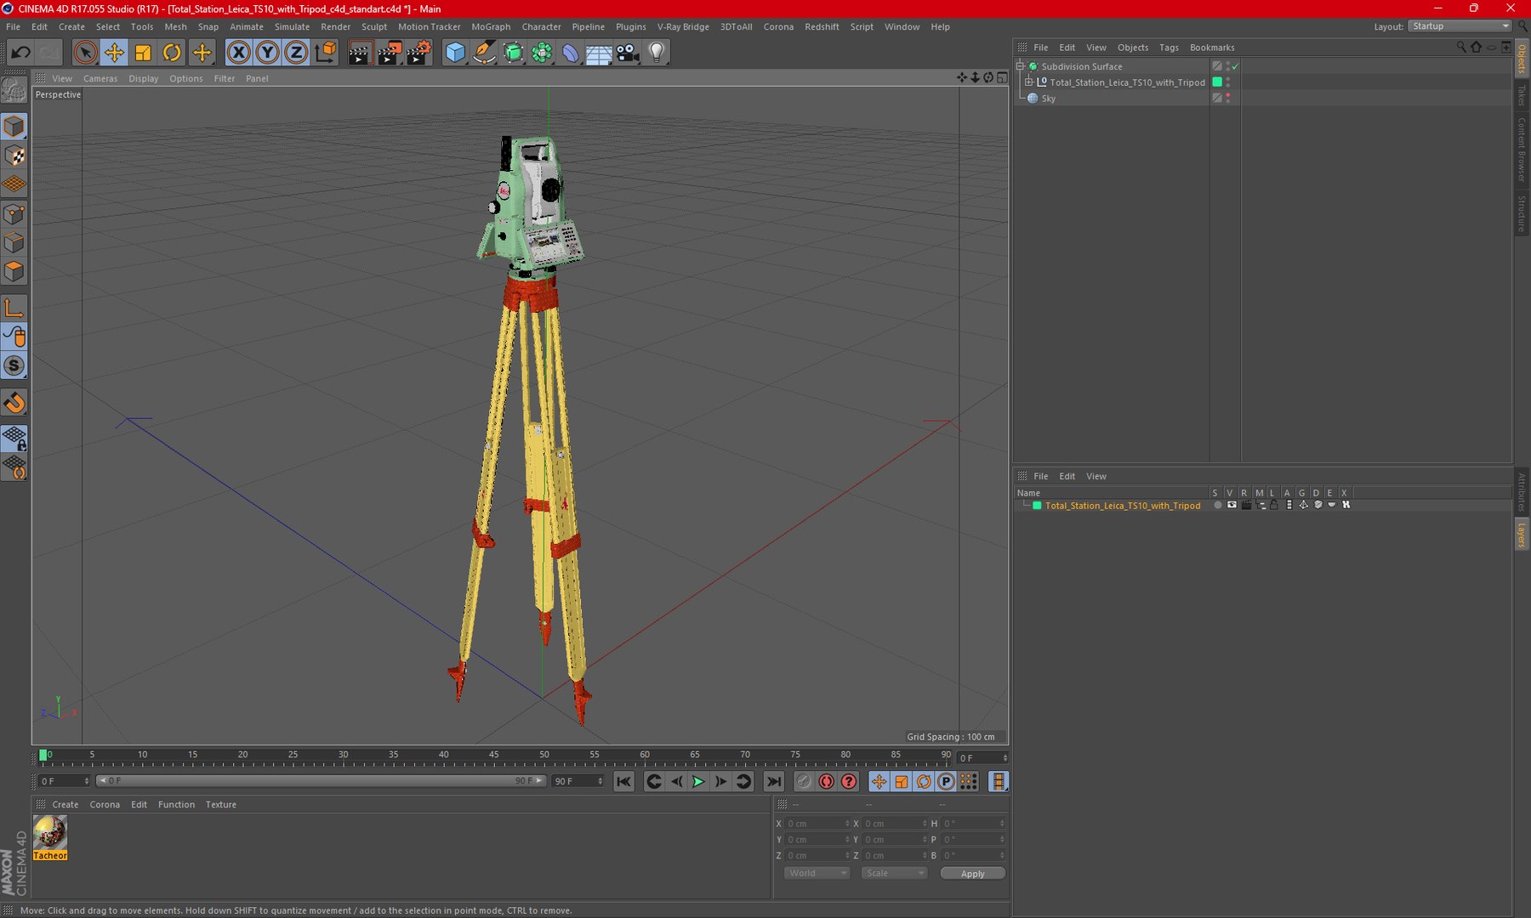Add a Light object
This screenshot has height=918, width=1531.
[x=657, y=53]
